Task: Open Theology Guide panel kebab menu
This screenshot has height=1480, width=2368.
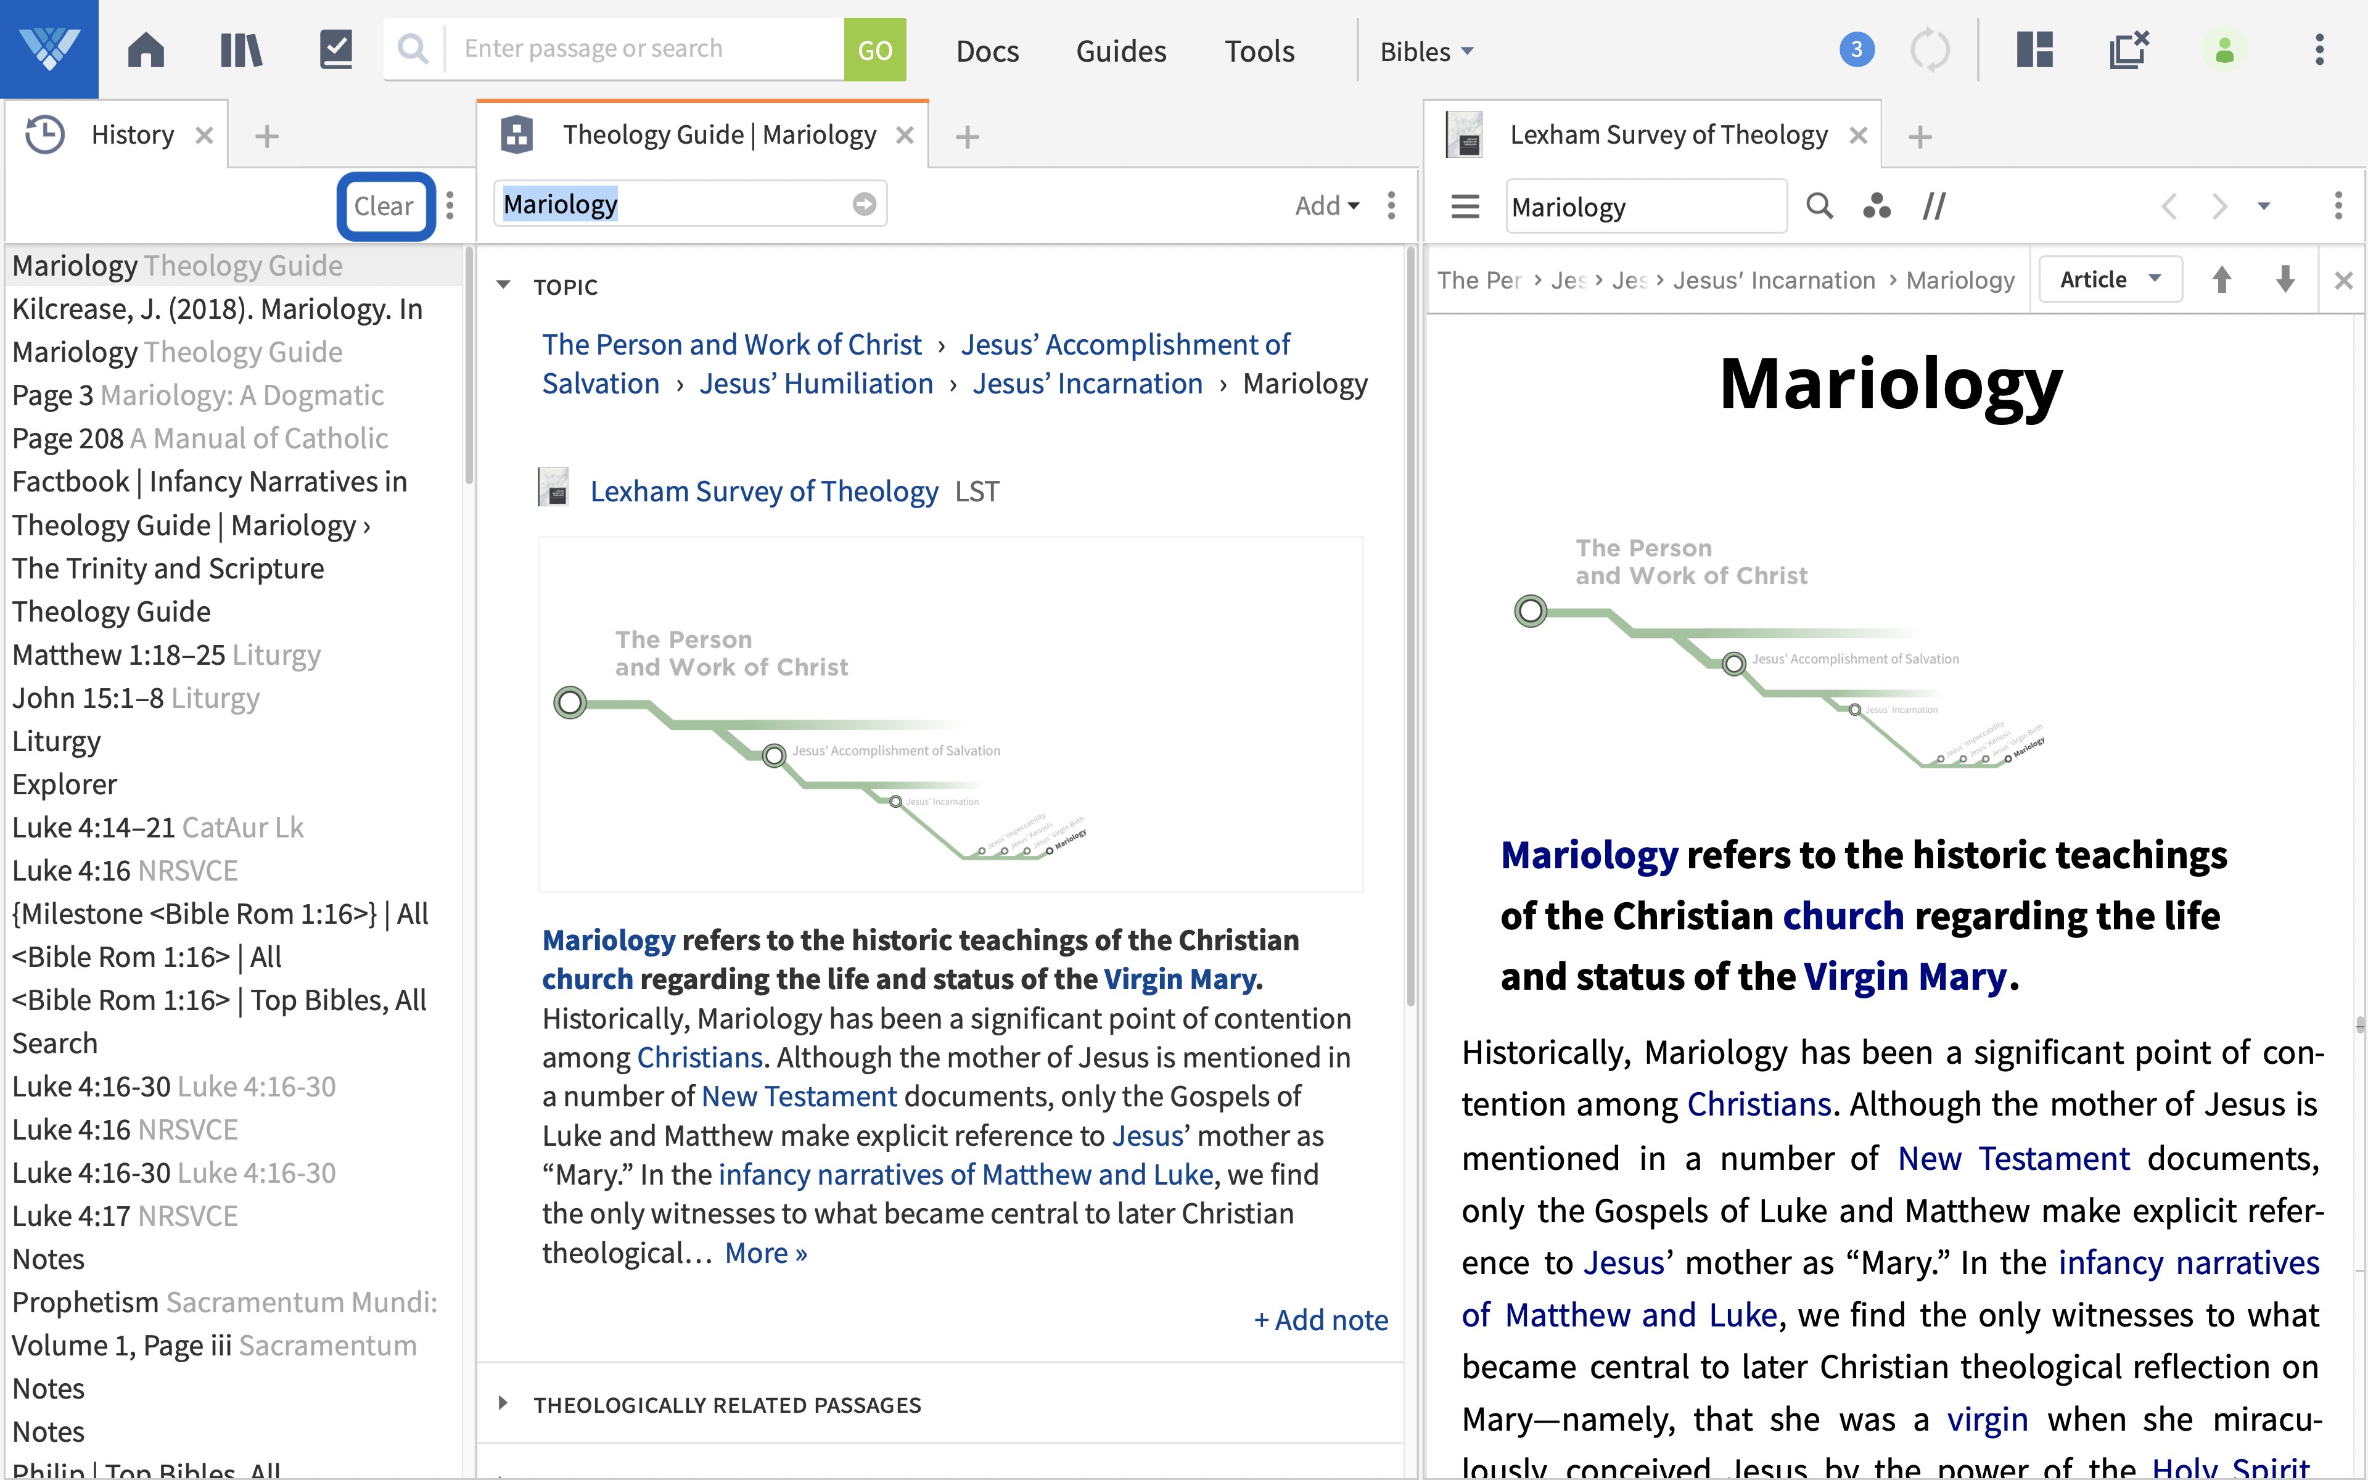Action: click(x=1391, y=205)
